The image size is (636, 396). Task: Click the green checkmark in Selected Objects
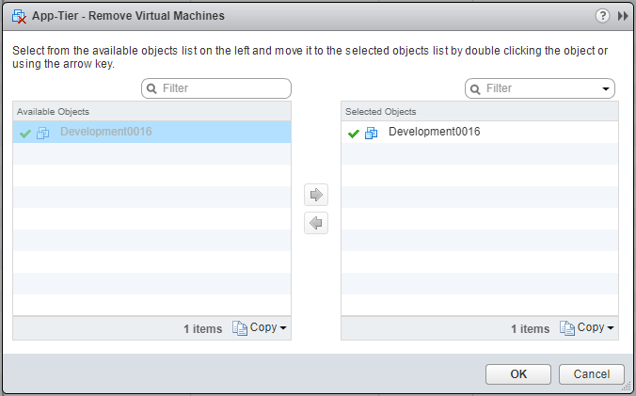[x=354, y=134]
